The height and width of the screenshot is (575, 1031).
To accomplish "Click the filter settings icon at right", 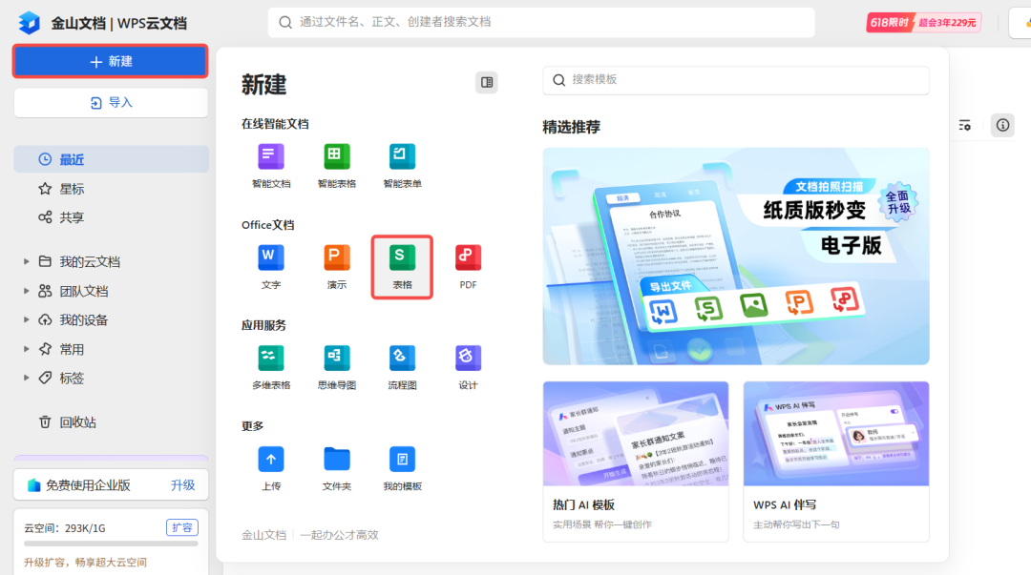I will (964, 125).
